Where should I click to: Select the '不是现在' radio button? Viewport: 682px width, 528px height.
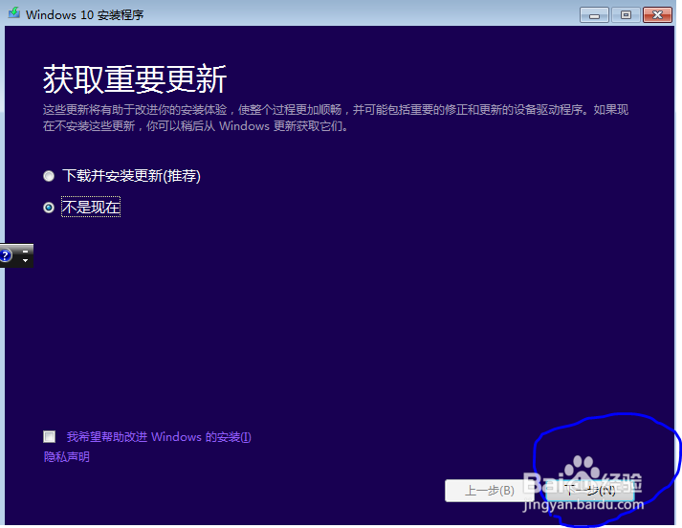[49, 208]
